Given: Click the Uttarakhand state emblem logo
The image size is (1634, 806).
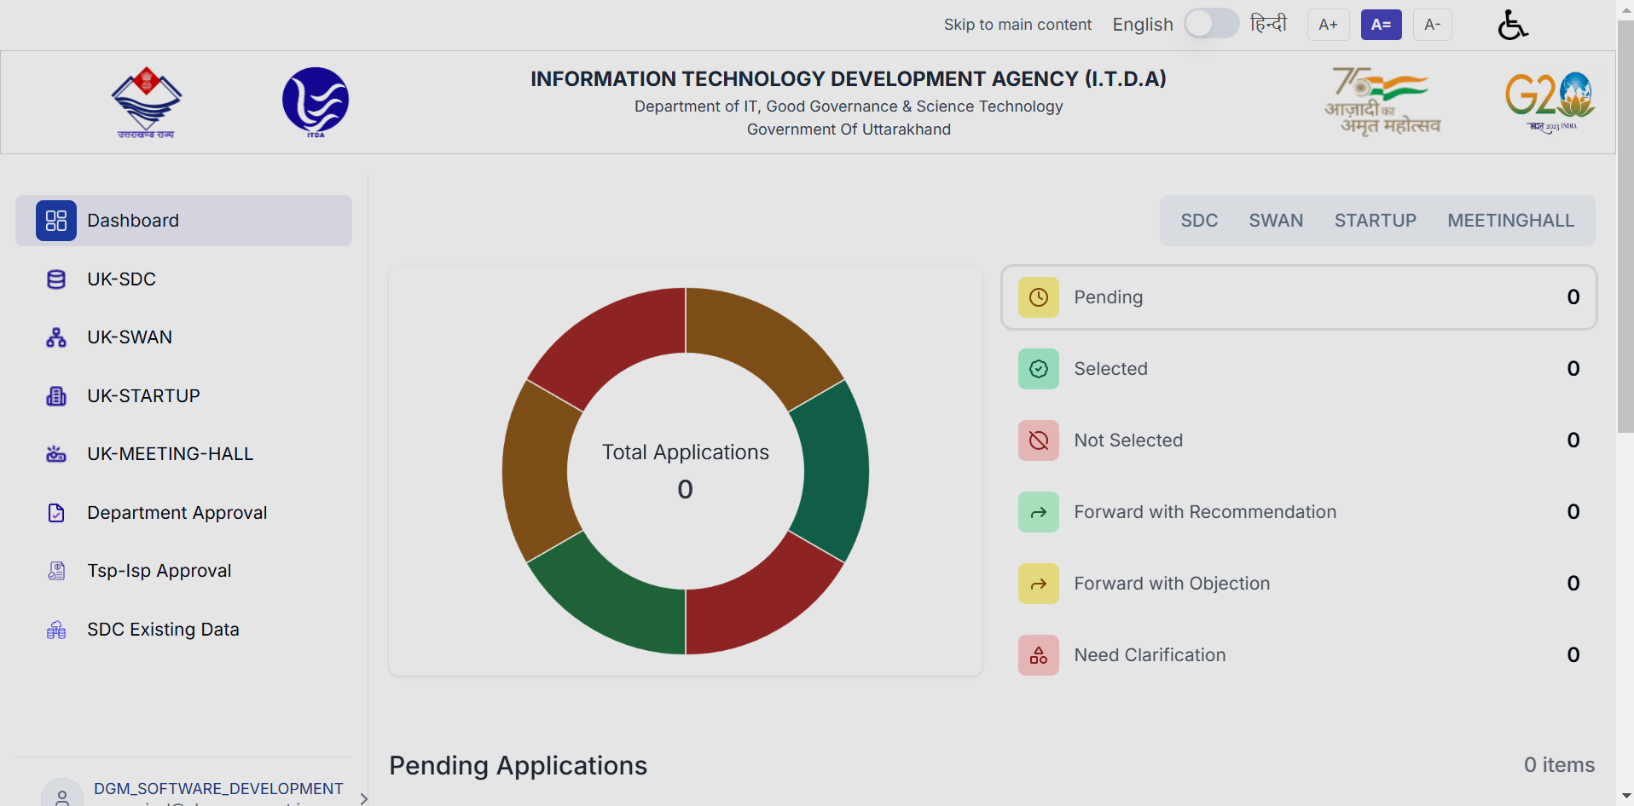Looking at the screenshot, I should [x=146, y=102].
